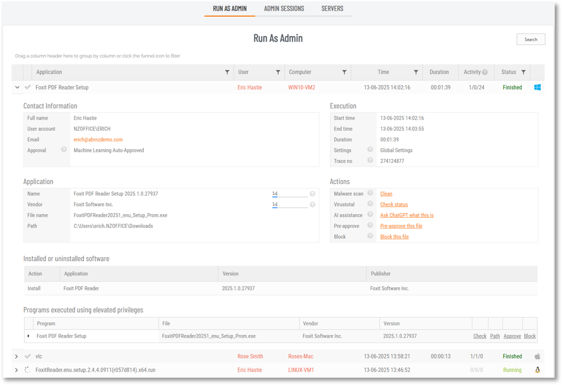Switch to the Run As Admin tab

[230, 8]
